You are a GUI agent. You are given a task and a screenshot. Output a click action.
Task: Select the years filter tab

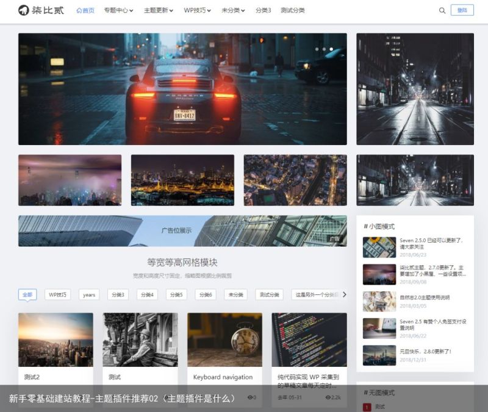click(x=89, y=294)
